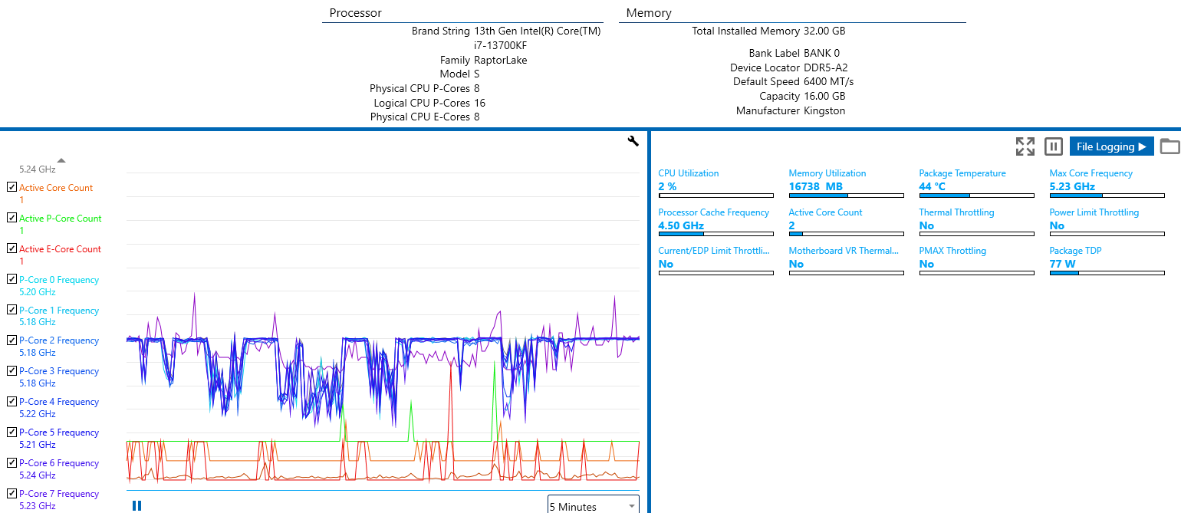Click the Default Speed 6400 MT/s value
This screenshot has height=513, width=1181.
[x=828, y=81]
